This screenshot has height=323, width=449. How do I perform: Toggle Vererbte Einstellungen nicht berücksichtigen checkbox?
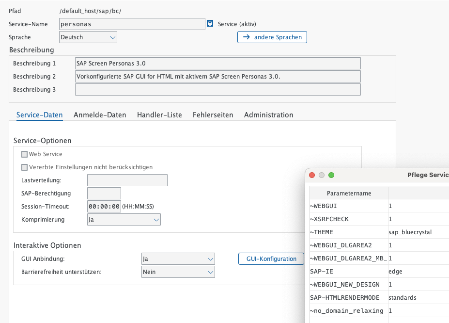click(x=25, y=167)
